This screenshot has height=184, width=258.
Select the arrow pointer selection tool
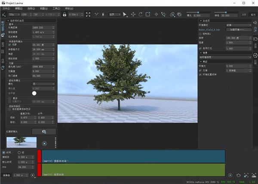[125, 14]
